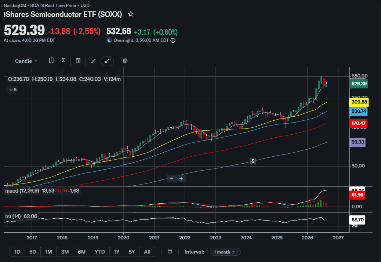This screenshot has height=262, width=381.
Task: Click the Interval label text
Action: [x=194, y=252]
